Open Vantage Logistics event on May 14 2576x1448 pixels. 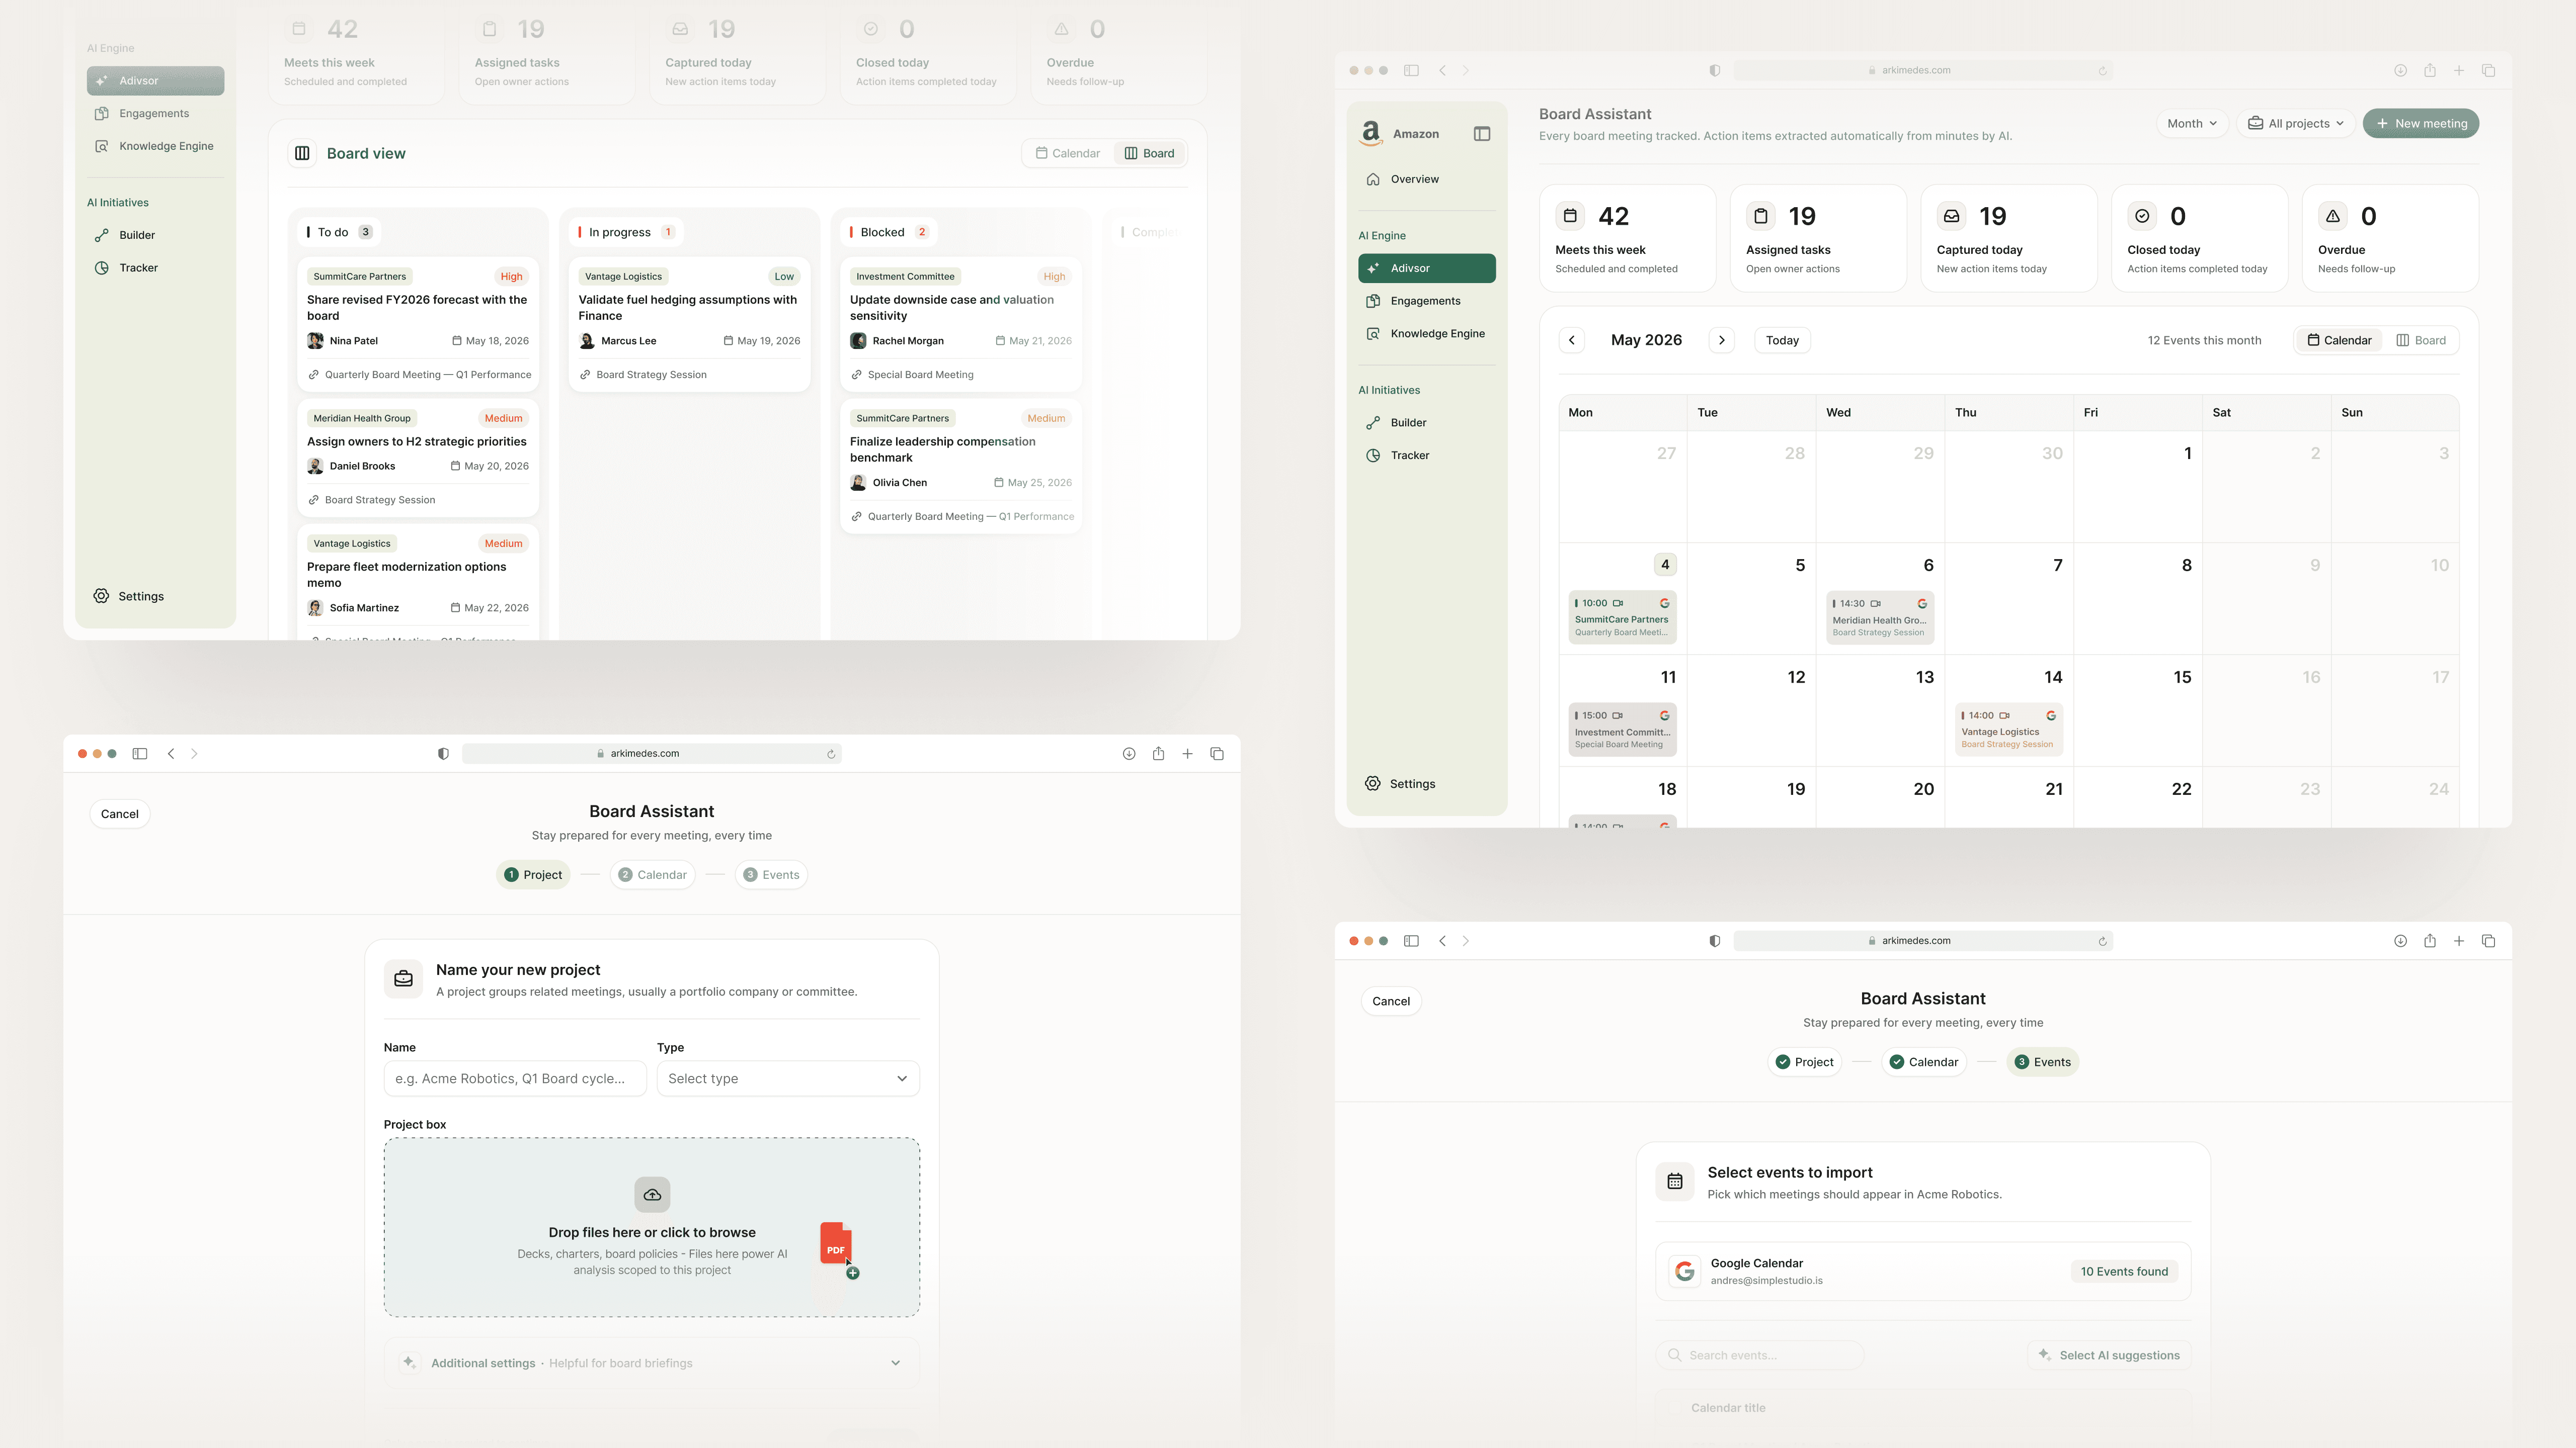[x=2008, y=730]
